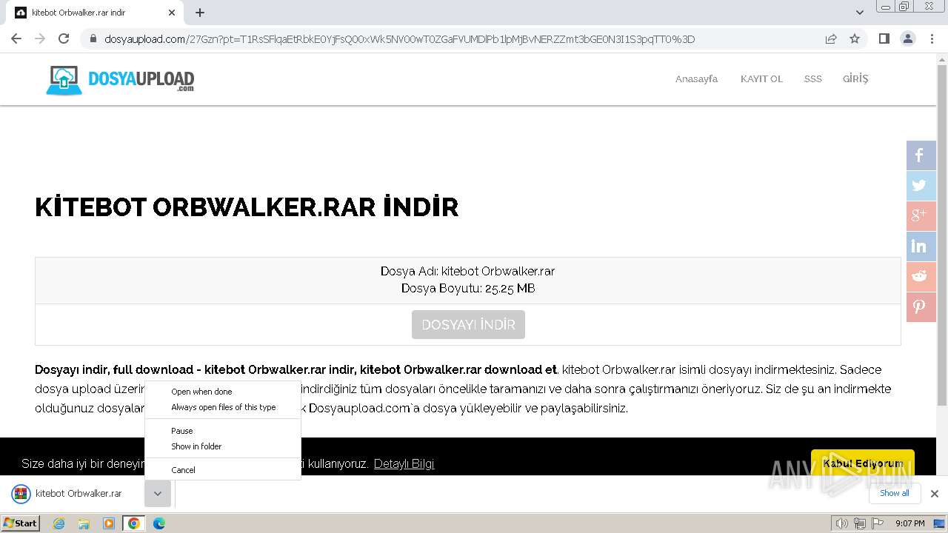Select Show in folder
Image resolution: width=948 pixels, height=533 pixels.
pos(223,446)
